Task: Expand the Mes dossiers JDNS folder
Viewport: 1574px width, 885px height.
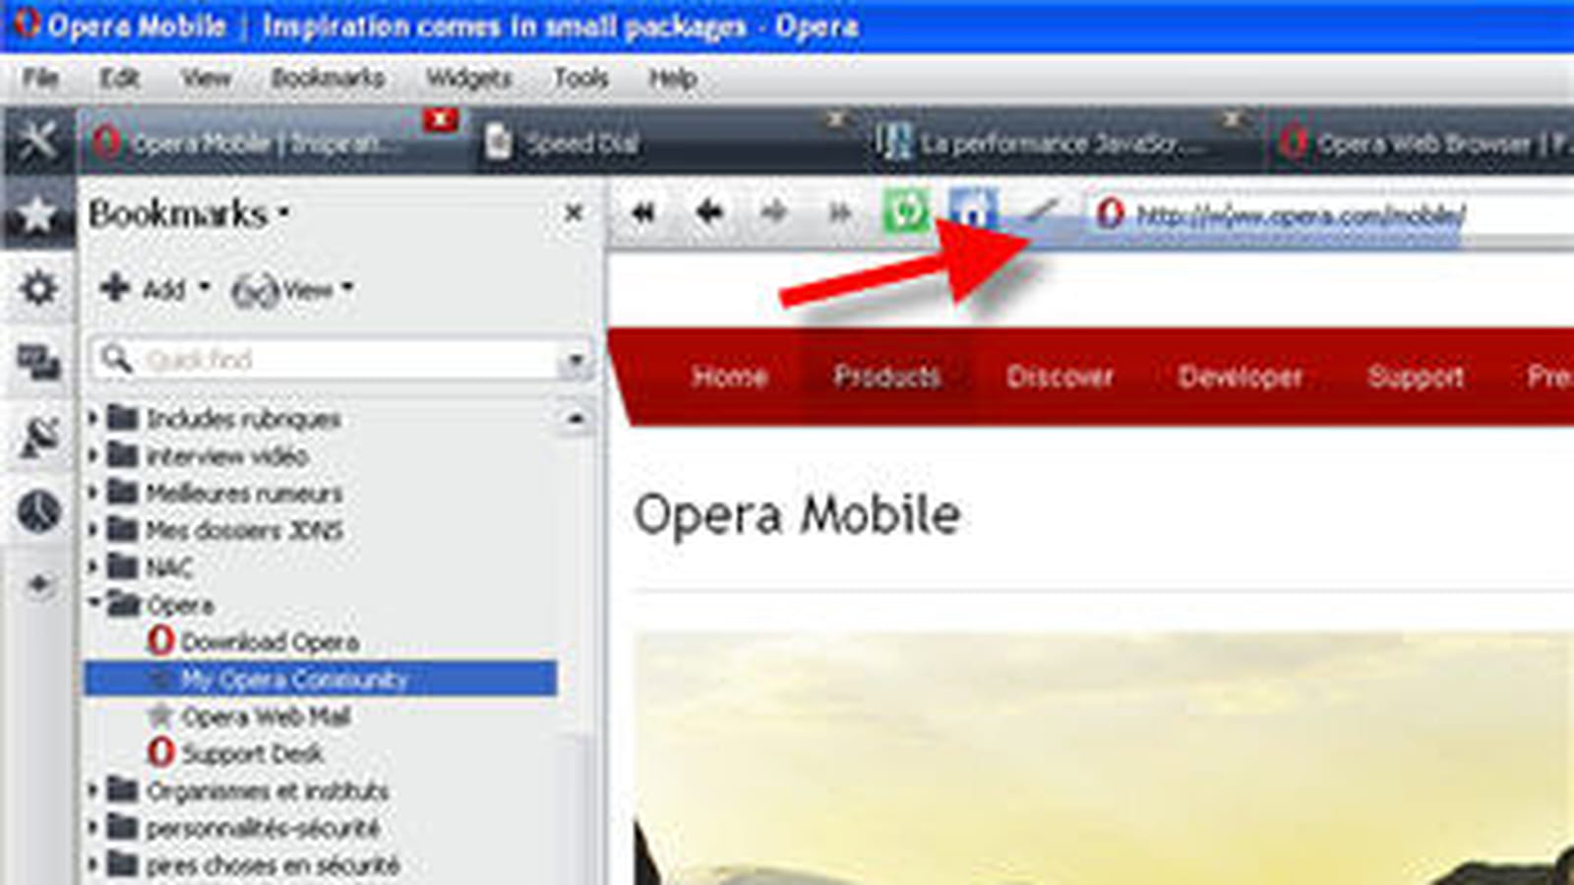Action: pos(93,529)
